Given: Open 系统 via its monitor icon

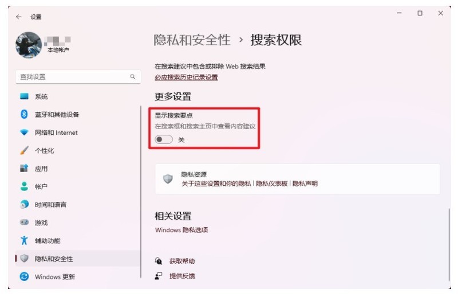Looking at the screenshot, I should (24, 96).
